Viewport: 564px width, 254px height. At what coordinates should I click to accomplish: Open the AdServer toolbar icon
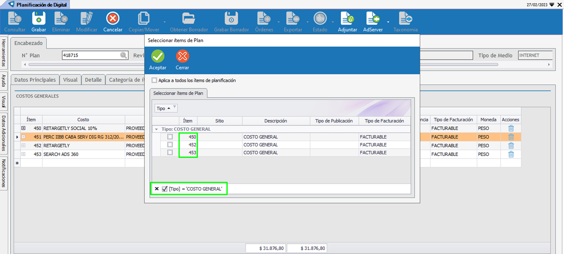(373, 18)
